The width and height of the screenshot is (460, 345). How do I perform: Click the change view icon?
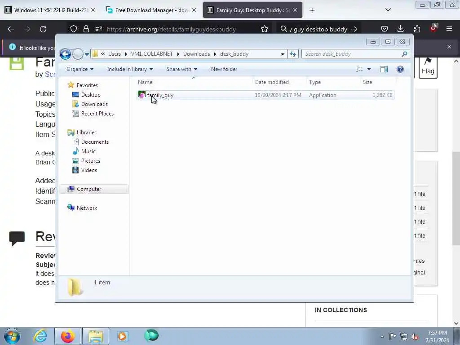(359, 69)
